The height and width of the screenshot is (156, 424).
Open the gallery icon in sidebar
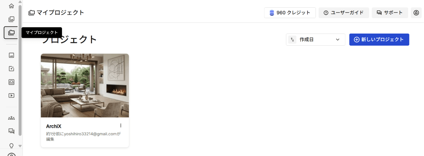click(11, 19)
